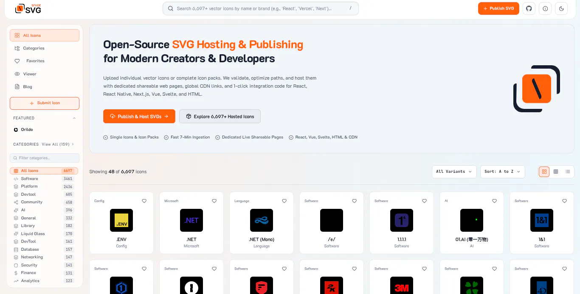Filter by Database category
580x294 pixels.
pyautogui.click(x=45, y=250)
